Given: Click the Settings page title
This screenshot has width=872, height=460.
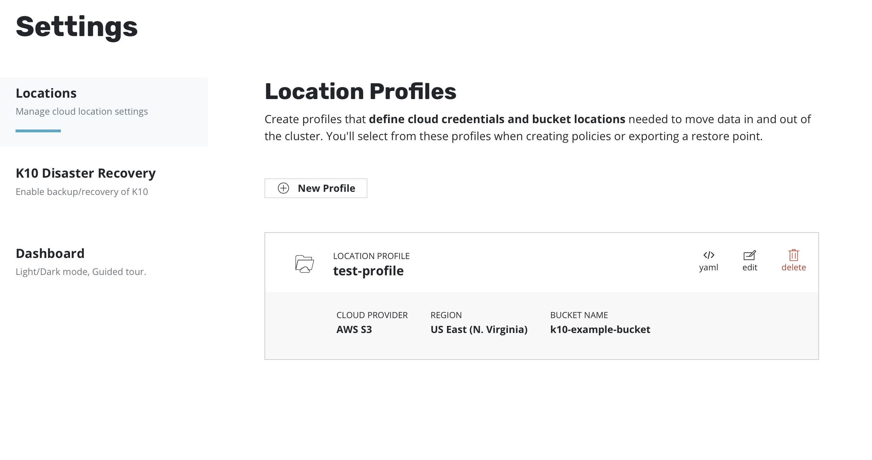Looking at the screenshot, I should point(77,27).
